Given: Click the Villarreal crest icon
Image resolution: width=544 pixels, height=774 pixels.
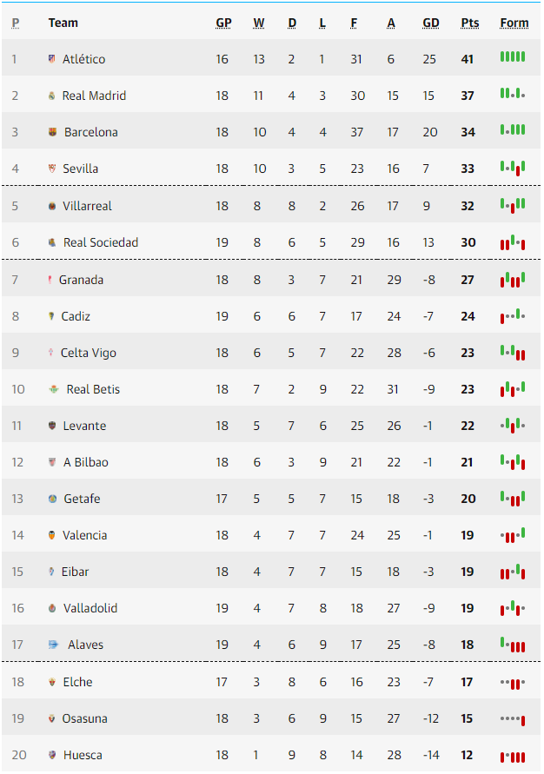Looking at the screenshot, I should tap(52, 206).
